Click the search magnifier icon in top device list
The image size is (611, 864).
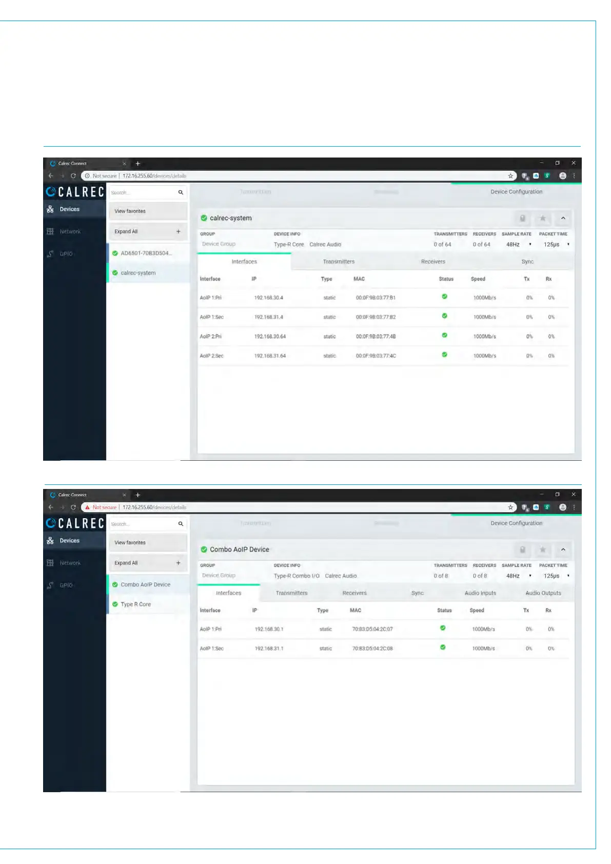[181, 192]
